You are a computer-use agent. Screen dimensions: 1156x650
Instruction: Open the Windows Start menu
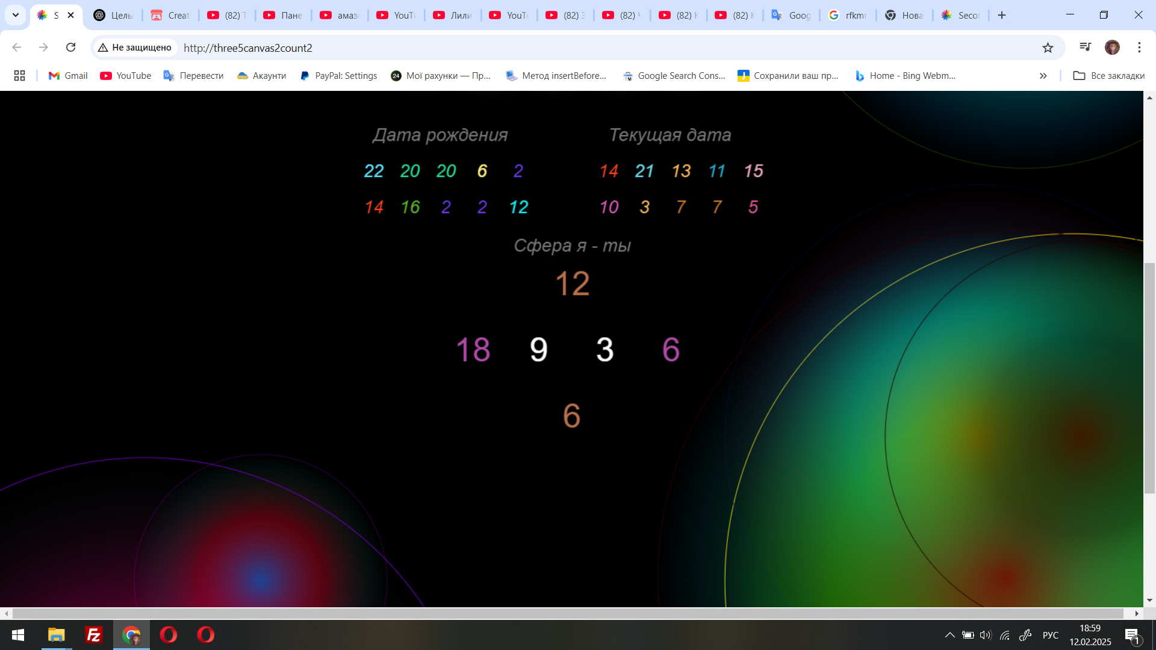coord(18,635)
